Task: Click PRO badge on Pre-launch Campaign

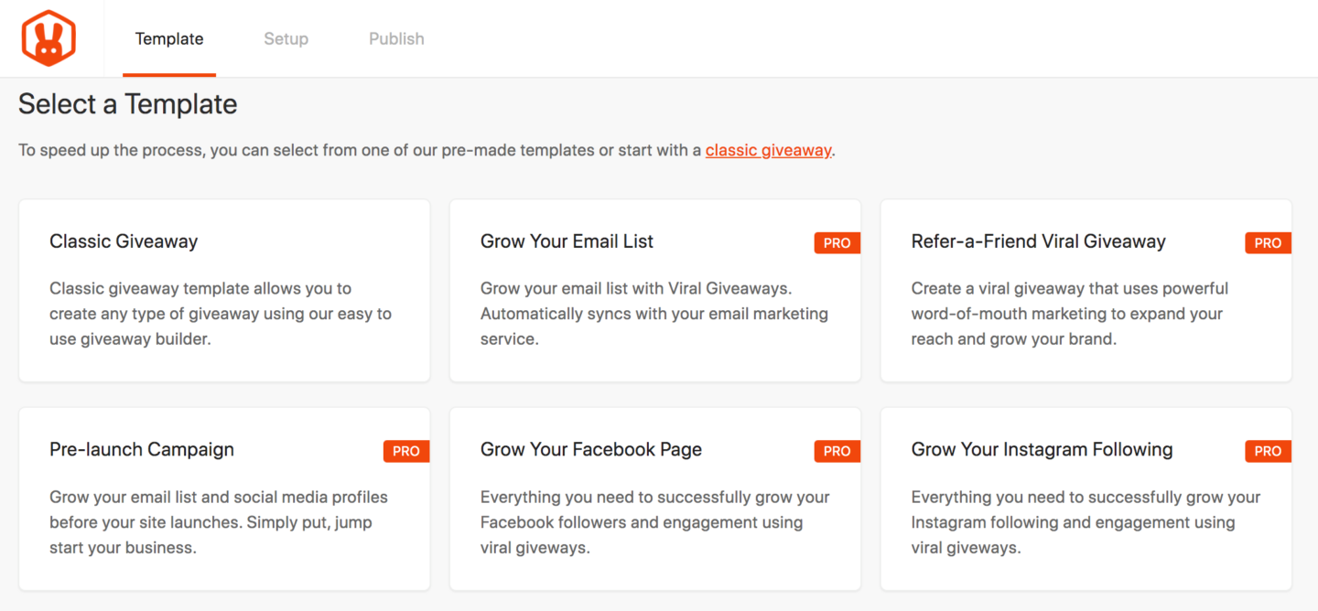Action: tap(406, 451)
